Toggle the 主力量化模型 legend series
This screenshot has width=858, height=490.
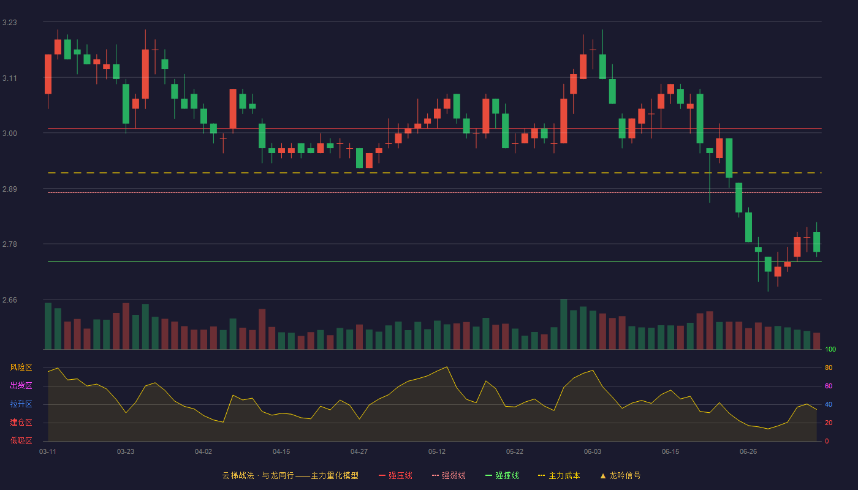coord(290,475)
